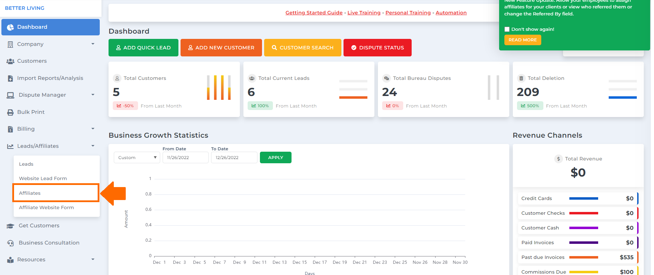Click the Company building icon
The width and height of the screenshot is (654, 275).
click(10, 44)
